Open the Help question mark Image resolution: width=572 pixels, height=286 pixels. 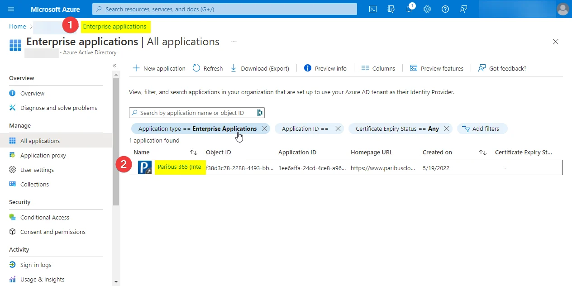tap(445, 9)
